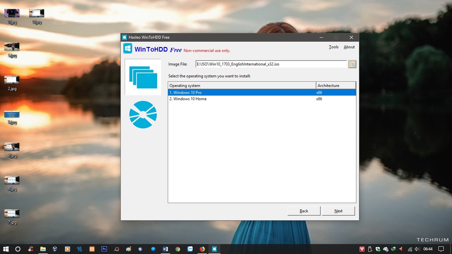Open the red V tray icon
This screenshot has width=452, height=254.
362,249
